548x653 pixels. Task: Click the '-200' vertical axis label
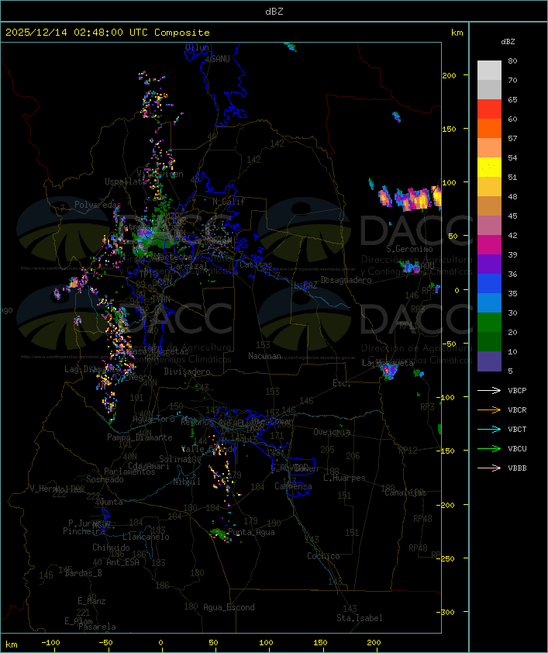[447, 505]
